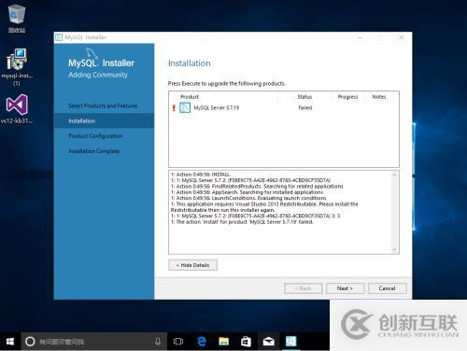Open File Explorer from the taskbar
The height and width of the screenshot is (351, 467).
[x=224, y=342]
